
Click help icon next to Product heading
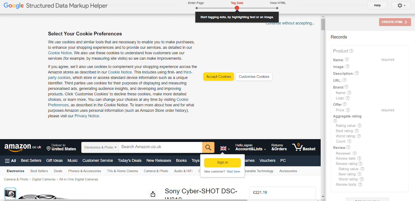[351, 51]
